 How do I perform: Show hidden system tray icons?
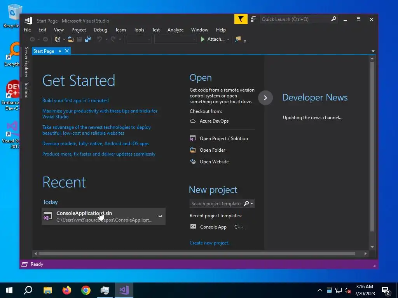(x=320, y=290)
